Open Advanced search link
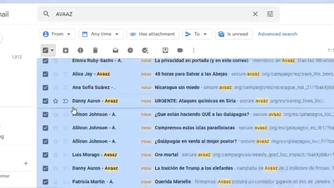The height and width of the screenshot is (188, 334). (277, 34)
